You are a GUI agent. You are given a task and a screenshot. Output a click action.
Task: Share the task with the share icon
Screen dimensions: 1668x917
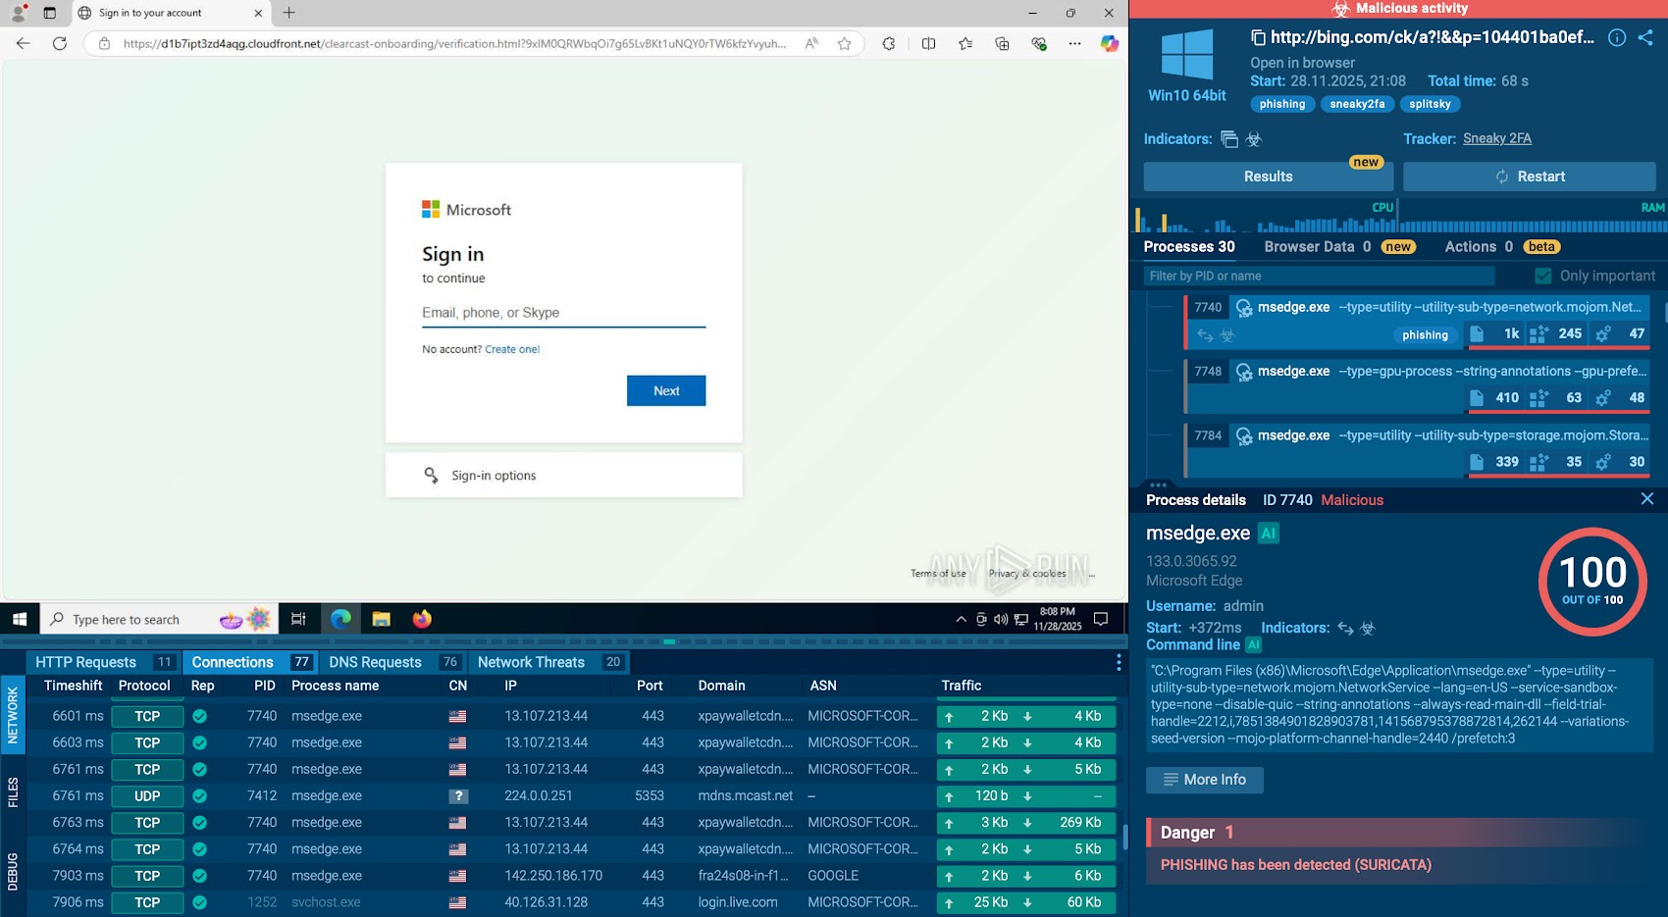(x=1645, y=37)
